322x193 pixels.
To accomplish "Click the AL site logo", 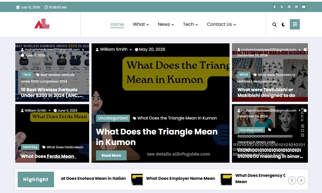I will (x=42, y=24).
